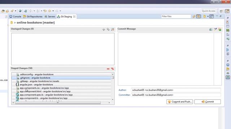Open switch repository dropdown arrow
The width and height of the screenshot is (231, 129).
click(208, 16)
